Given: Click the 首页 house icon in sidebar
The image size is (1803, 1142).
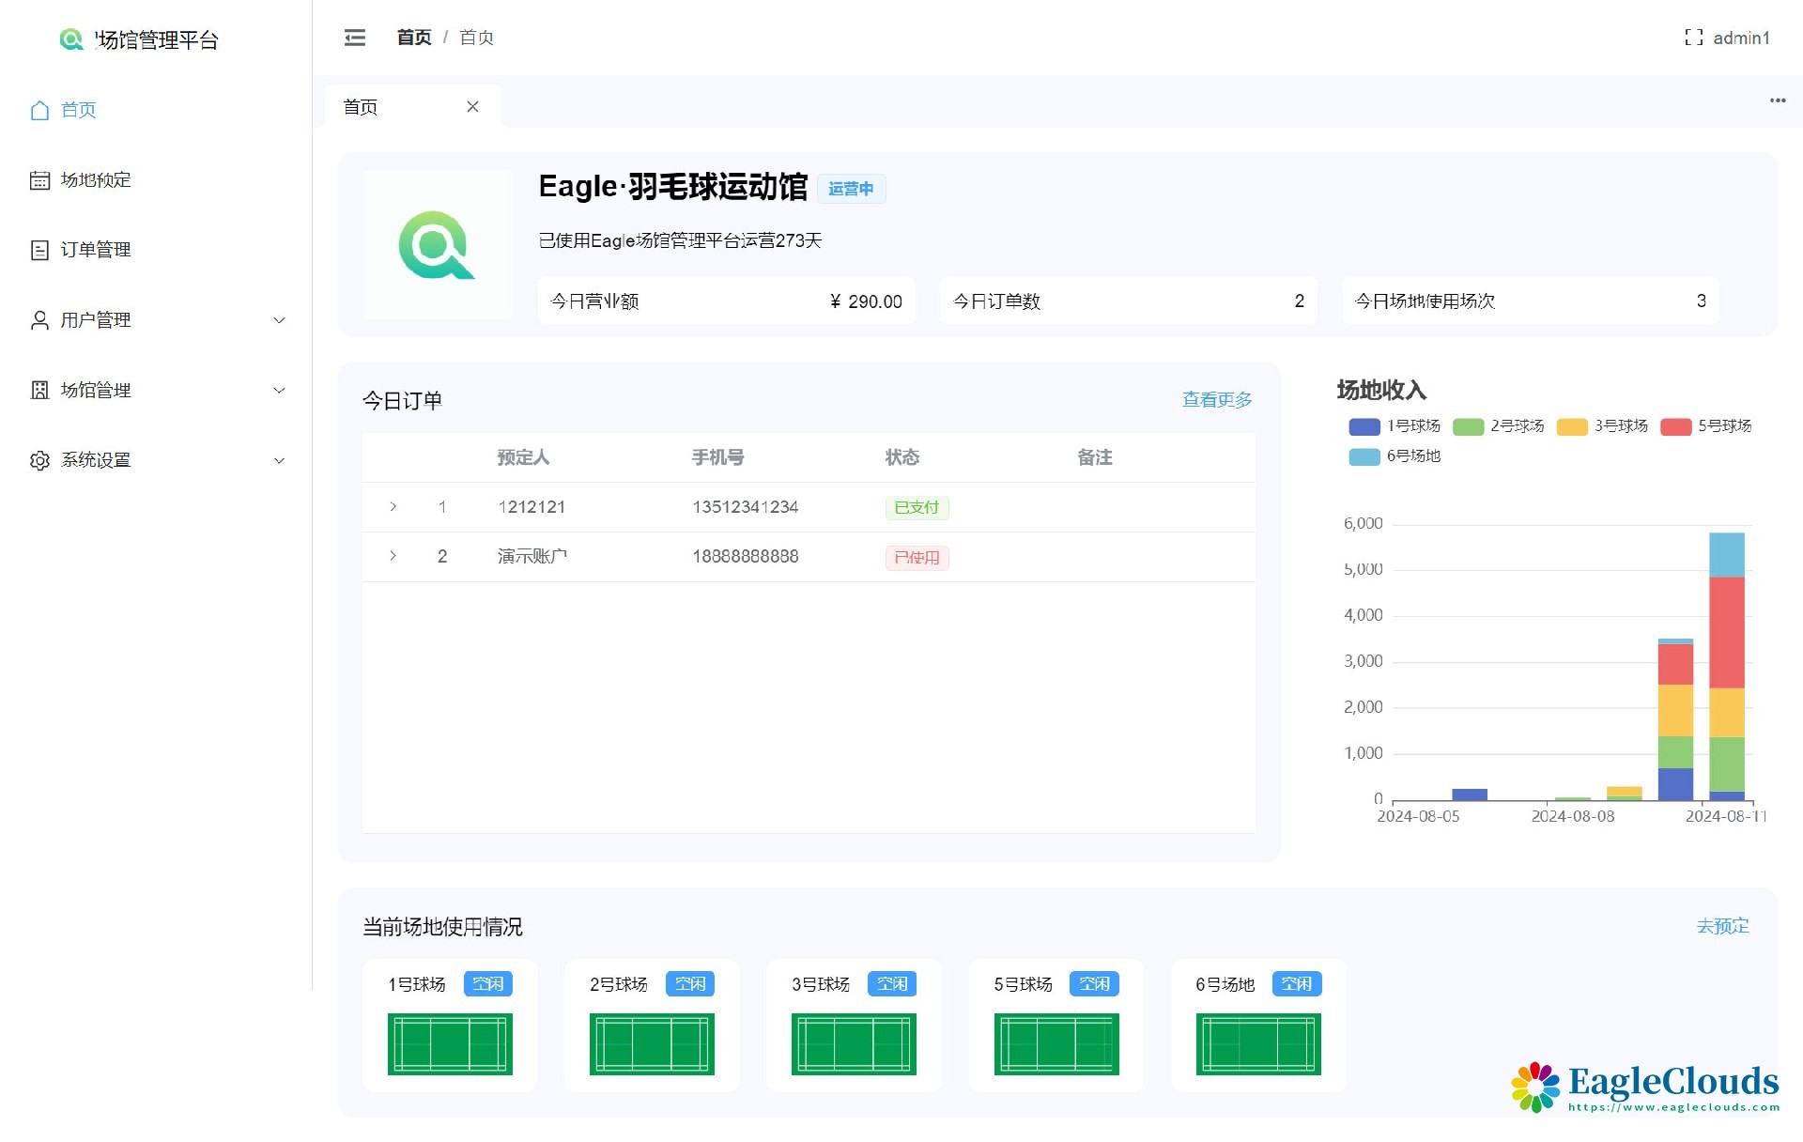Looking at the screenshot, I should click(39, 110).
